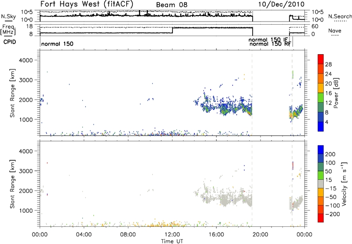
Task: Click the dense echo cluster near 17:00 in power panel
Action: click(x=224, y=109)
